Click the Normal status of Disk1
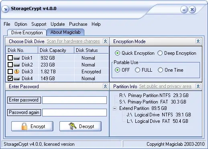This screenshot has height=149, width=208. pos(88,58)
